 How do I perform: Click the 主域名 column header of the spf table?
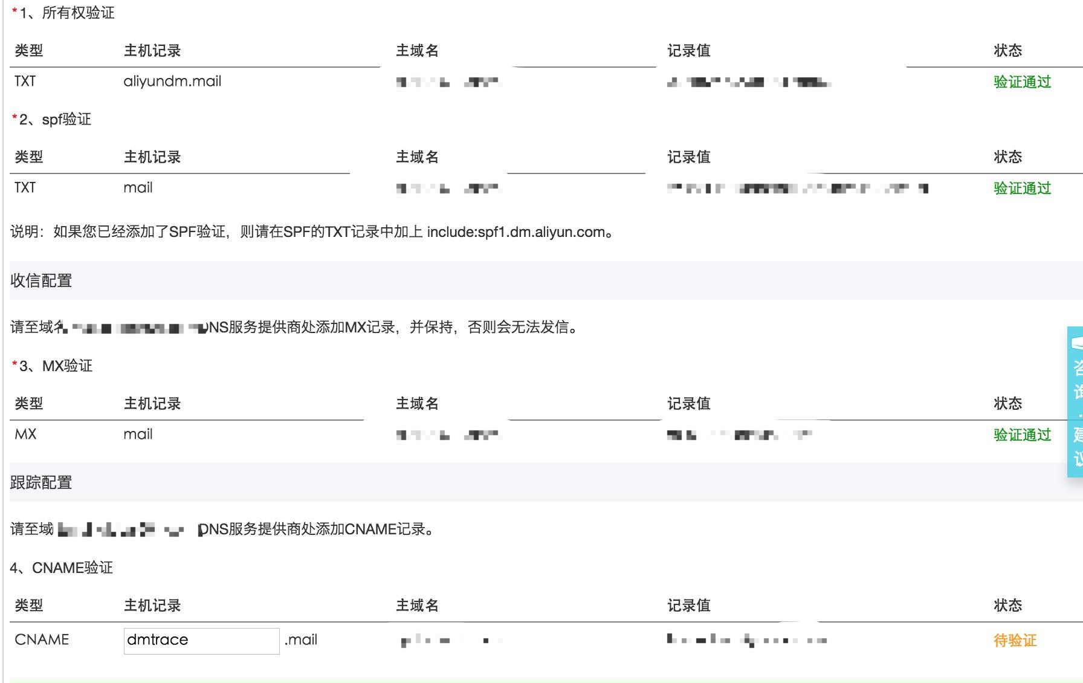(x=416, y=157)
